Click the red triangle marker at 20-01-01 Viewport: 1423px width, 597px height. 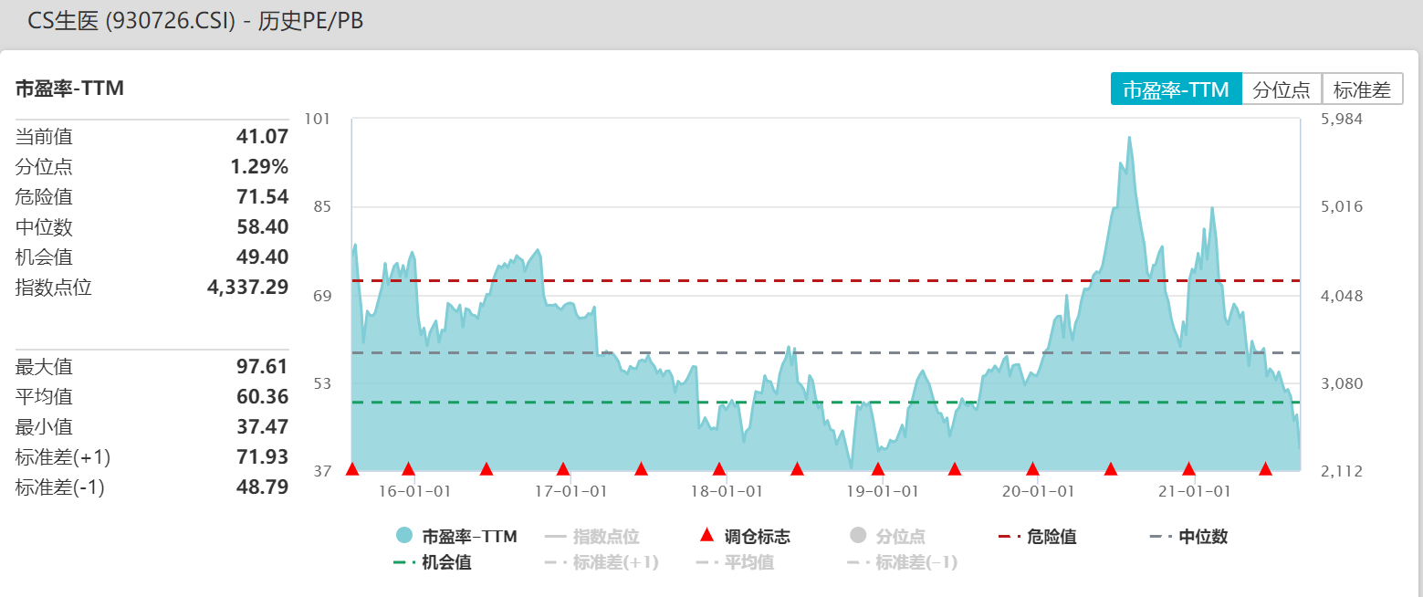[x=1033, y=468]
